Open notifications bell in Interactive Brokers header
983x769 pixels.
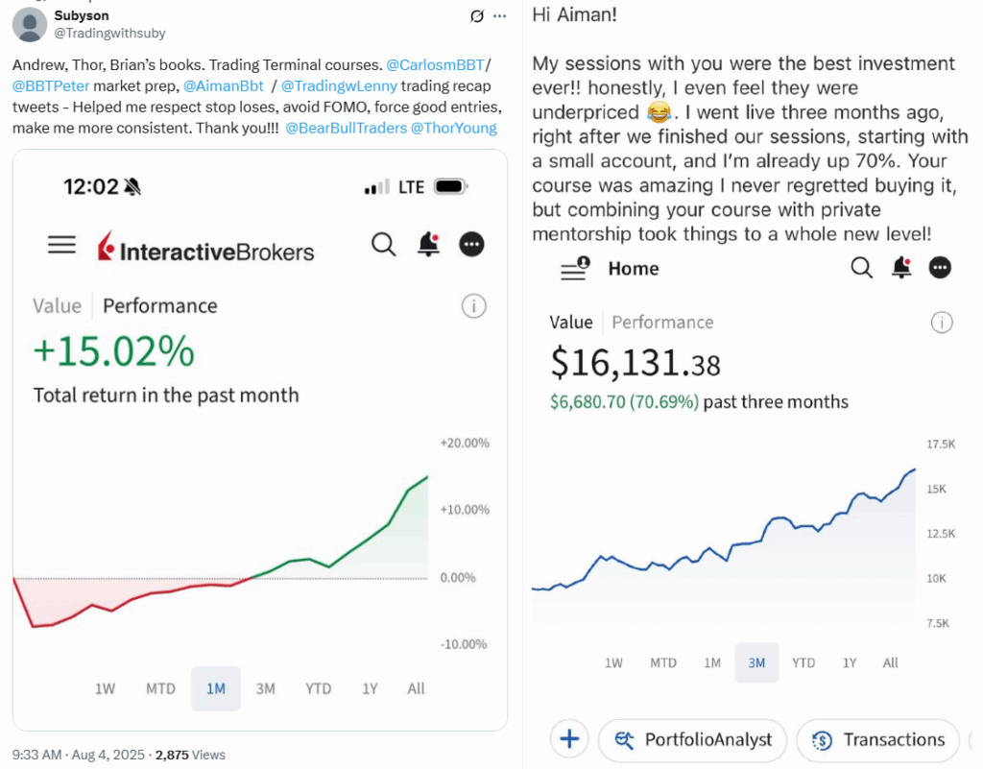(428, 245)
